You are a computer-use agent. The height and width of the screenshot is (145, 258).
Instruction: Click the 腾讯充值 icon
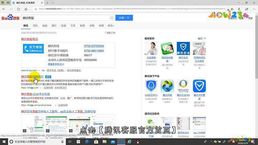(167, 86)
